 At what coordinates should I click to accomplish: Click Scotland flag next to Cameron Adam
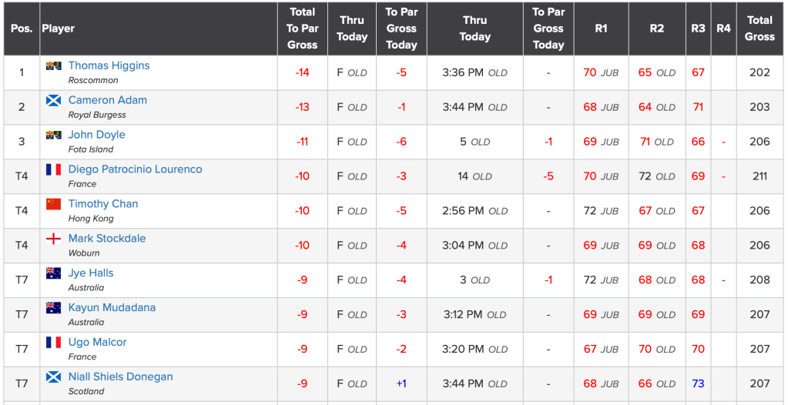(53, 100)
